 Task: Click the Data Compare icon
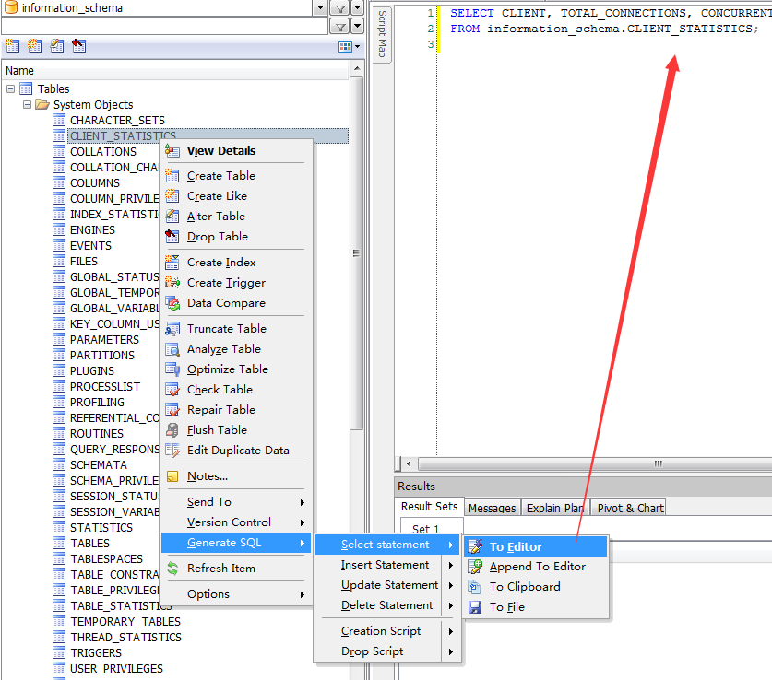(x=172, y=303)
